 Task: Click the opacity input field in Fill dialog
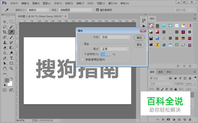pos(105,54)
